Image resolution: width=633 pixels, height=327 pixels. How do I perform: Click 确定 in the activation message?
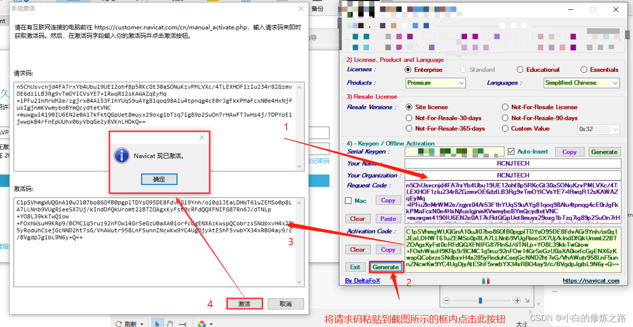pyautogui.click(x=159, y=179)
